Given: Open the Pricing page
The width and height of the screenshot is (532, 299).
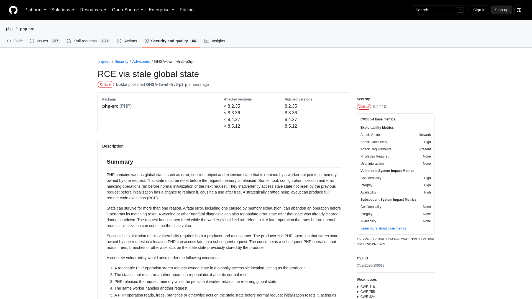Looking at the screenshot, I should (186, 10).
